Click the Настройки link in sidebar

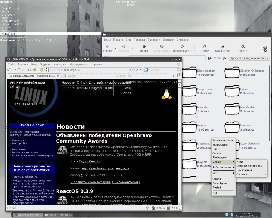point(20,143)
